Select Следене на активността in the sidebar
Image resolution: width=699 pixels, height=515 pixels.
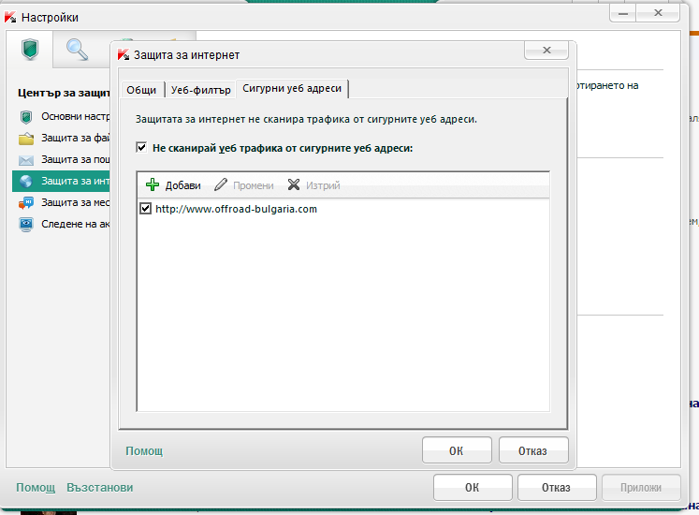(62, 224)
